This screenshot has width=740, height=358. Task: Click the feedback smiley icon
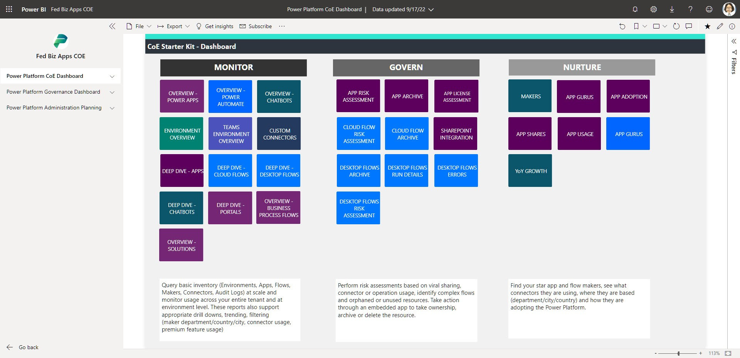(x=709, y=9)
